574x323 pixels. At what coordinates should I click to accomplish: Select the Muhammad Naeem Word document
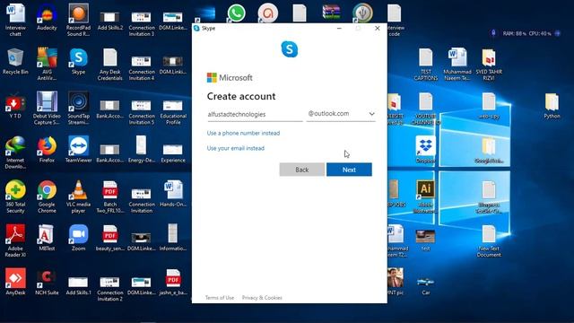[x=457, y=64]
